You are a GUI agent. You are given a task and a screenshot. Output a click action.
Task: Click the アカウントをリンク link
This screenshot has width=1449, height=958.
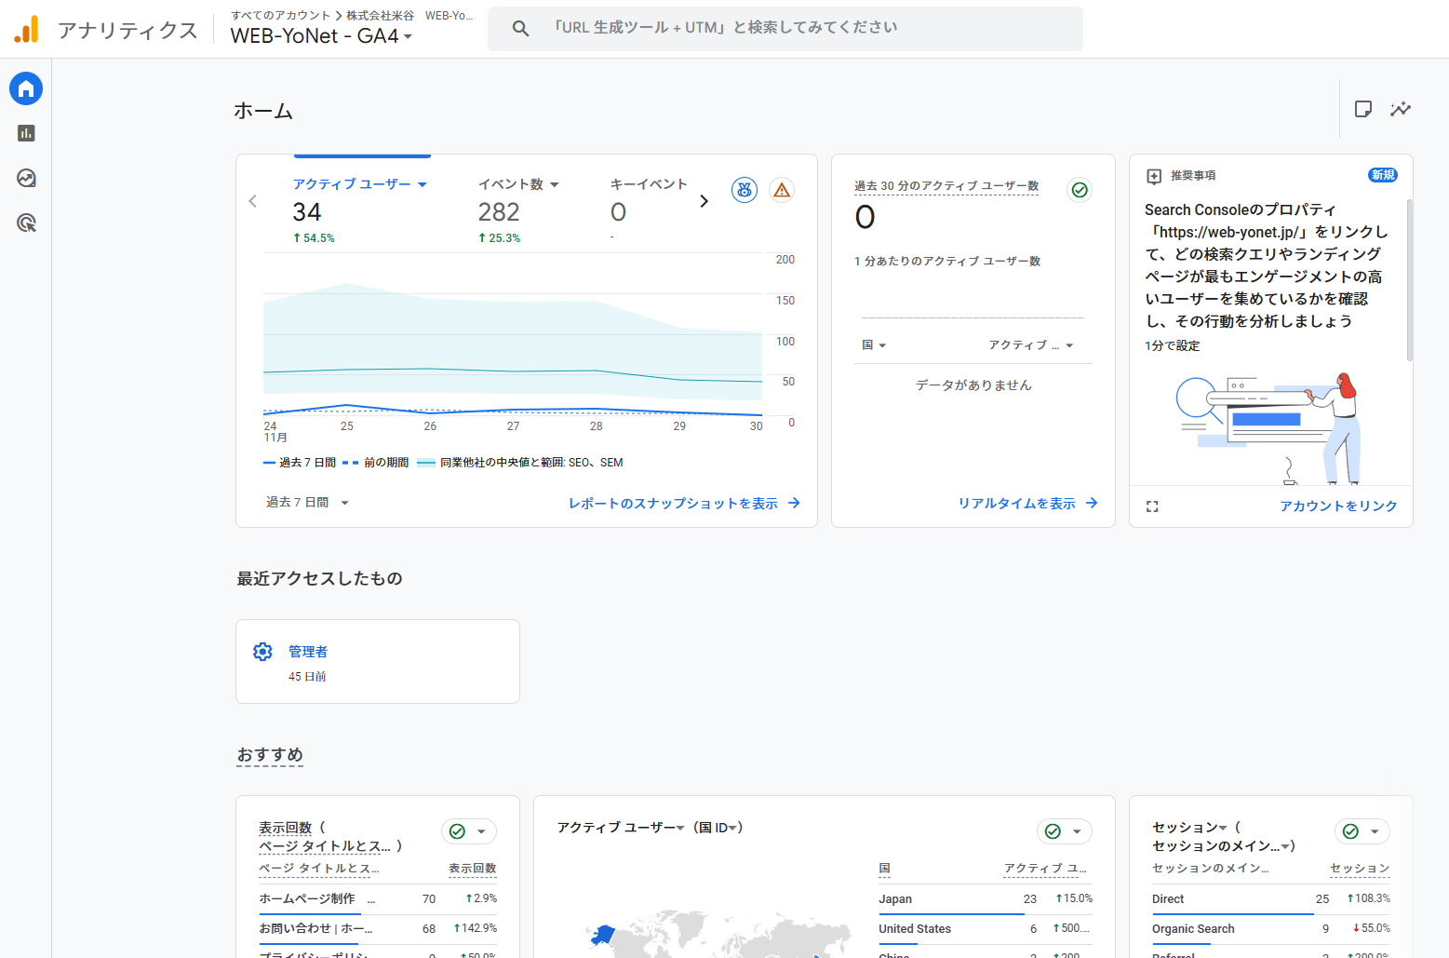pyautogui.click(x=1337, y=506)
